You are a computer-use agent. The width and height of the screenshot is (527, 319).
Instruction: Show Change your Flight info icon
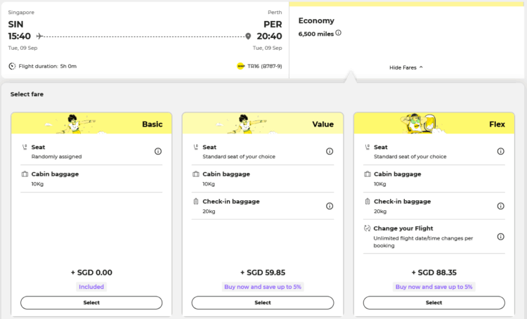pos(501,237)
